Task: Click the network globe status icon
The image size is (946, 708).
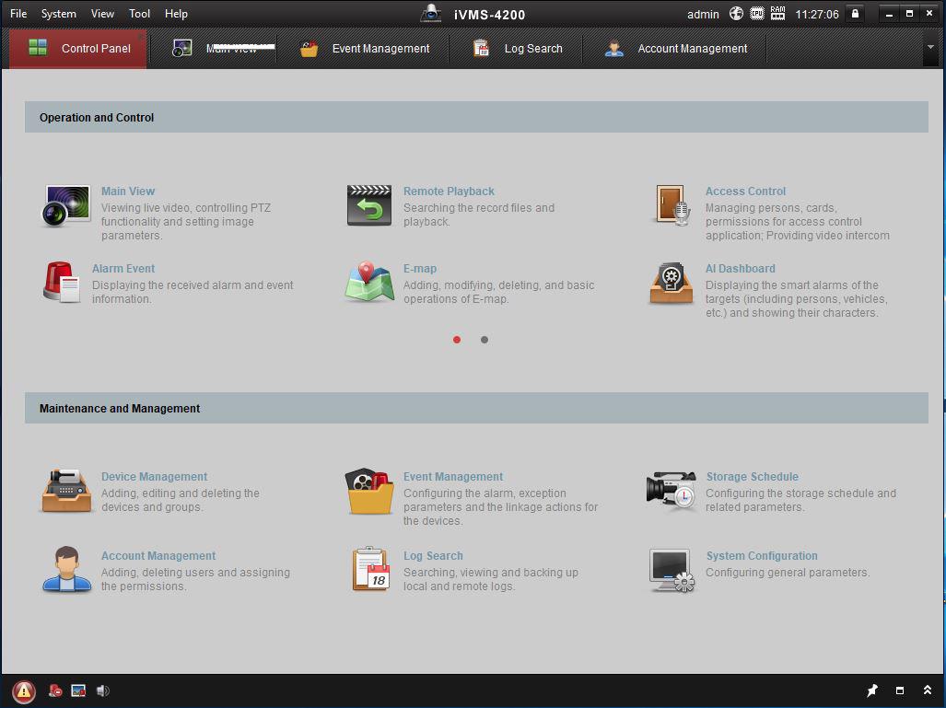Action: (736, 14)
